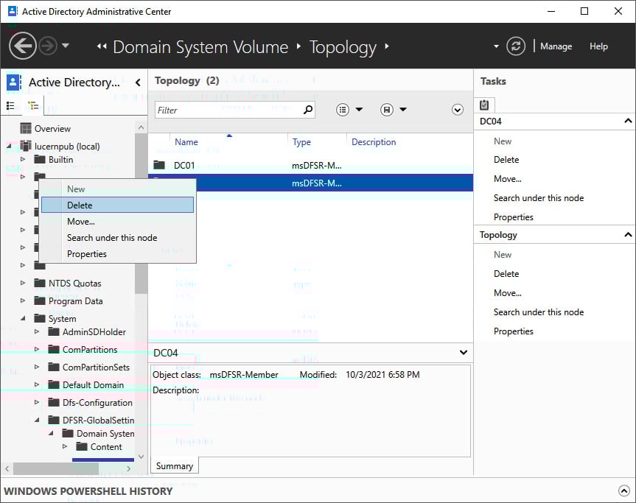The image size is (636, 503).
Task: Go back using the Back navigation arrow
Action: [23, 46]
